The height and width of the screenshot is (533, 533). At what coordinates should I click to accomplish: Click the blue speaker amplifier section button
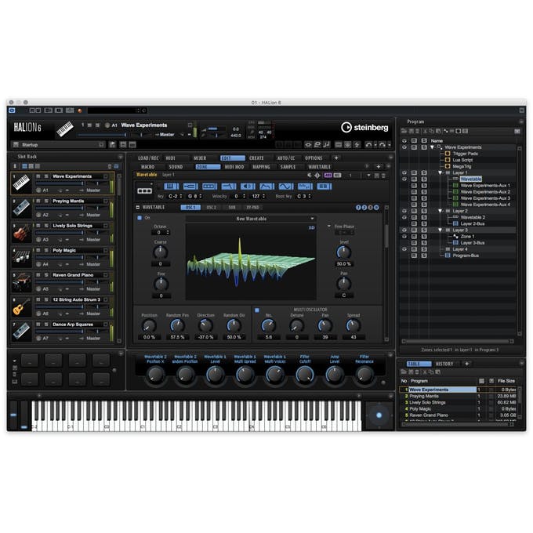248,187
